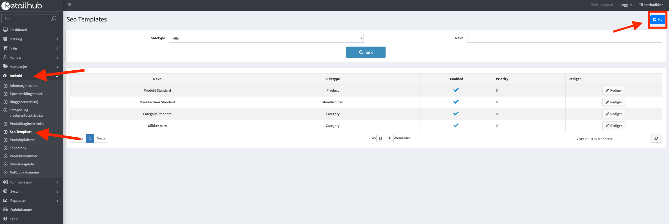Open Dashboard from the sidebar
This screenshot has height=224, width=669.
click(19, 30)
